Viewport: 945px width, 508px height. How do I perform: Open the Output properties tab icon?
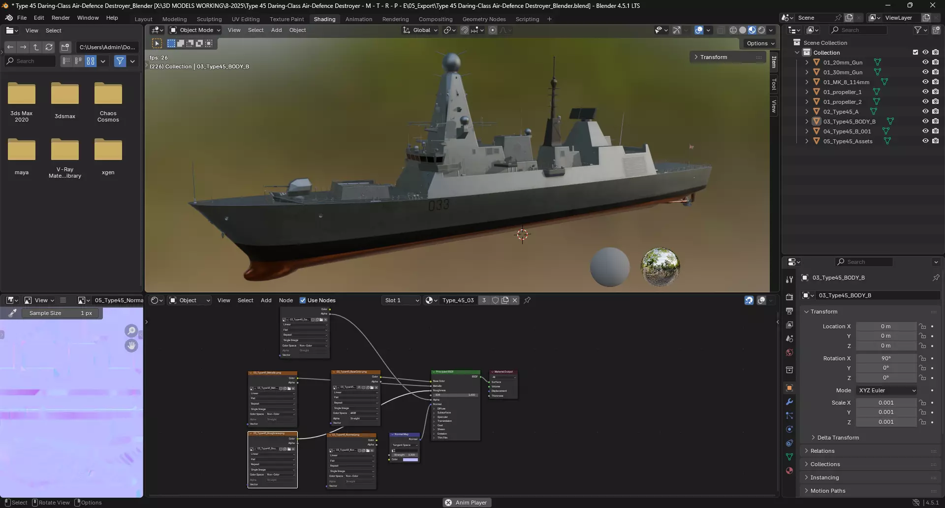pyautogui.click(x=789, y=311)
